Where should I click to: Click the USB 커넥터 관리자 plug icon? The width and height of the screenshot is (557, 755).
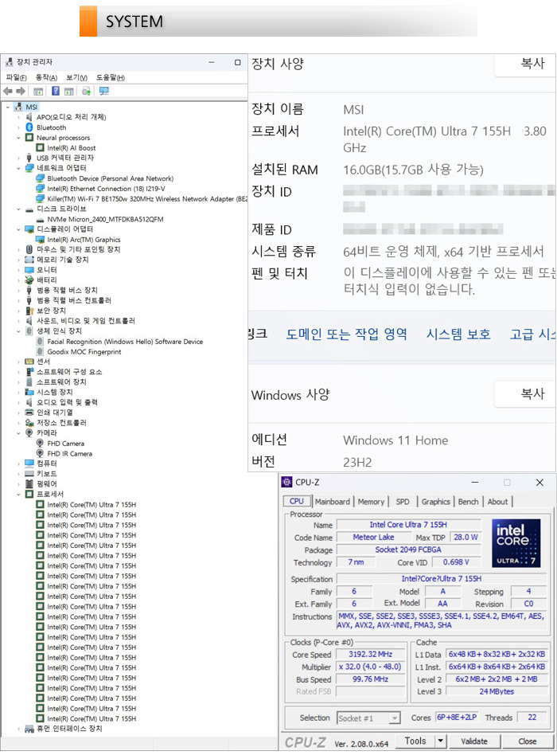point(29,158)
